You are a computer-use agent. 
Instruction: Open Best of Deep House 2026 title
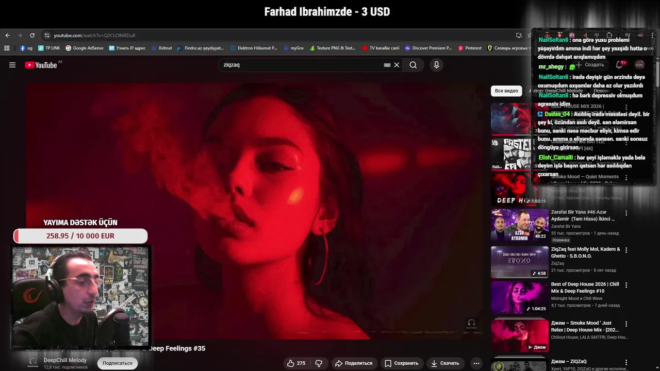(x=585, y=288)
